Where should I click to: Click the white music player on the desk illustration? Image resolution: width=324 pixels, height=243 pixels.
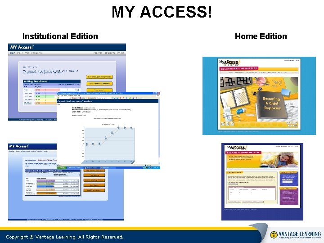click(228, 113)
